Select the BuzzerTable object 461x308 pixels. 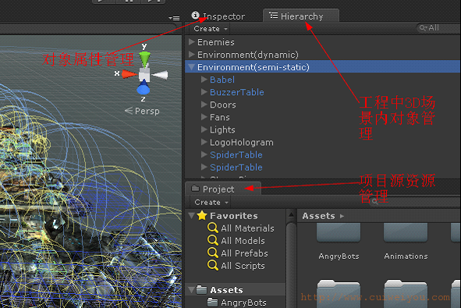point(237,92)
